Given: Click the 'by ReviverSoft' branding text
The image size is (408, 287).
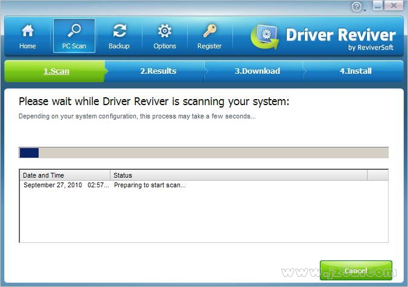Looking at the screenshot, I should (x=371, y=47).
